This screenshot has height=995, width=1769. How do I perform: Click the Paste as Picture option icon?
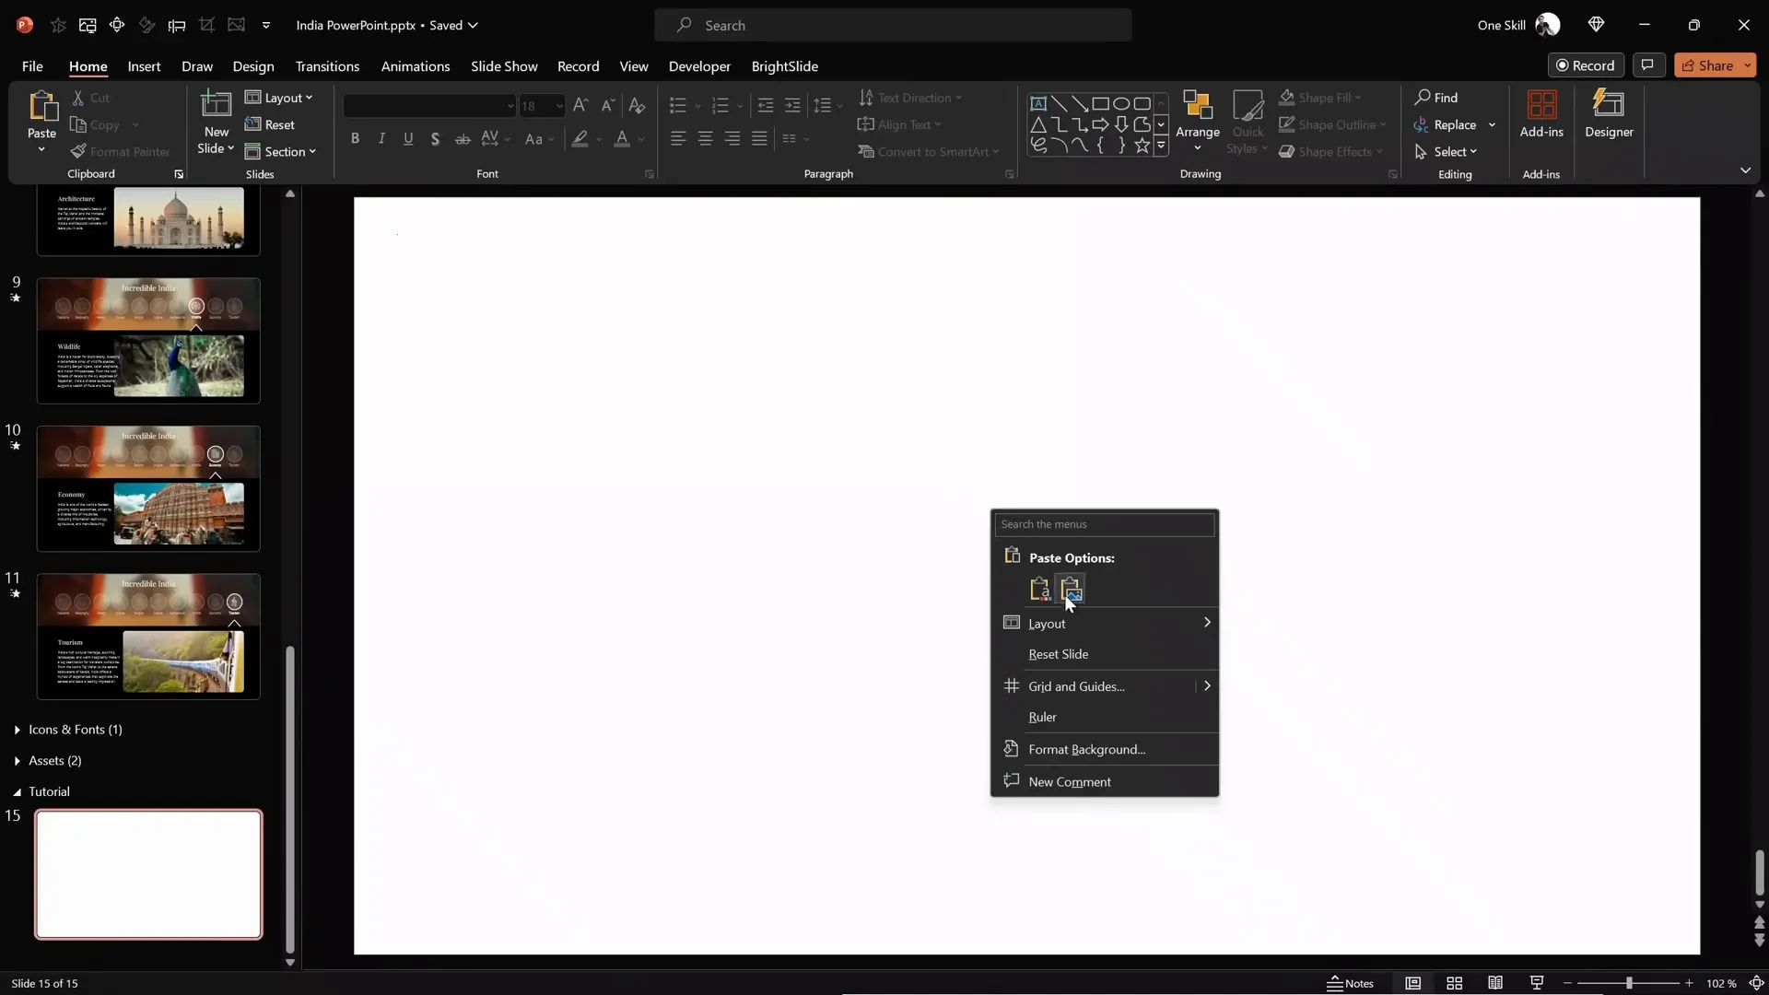(1071, 589)
